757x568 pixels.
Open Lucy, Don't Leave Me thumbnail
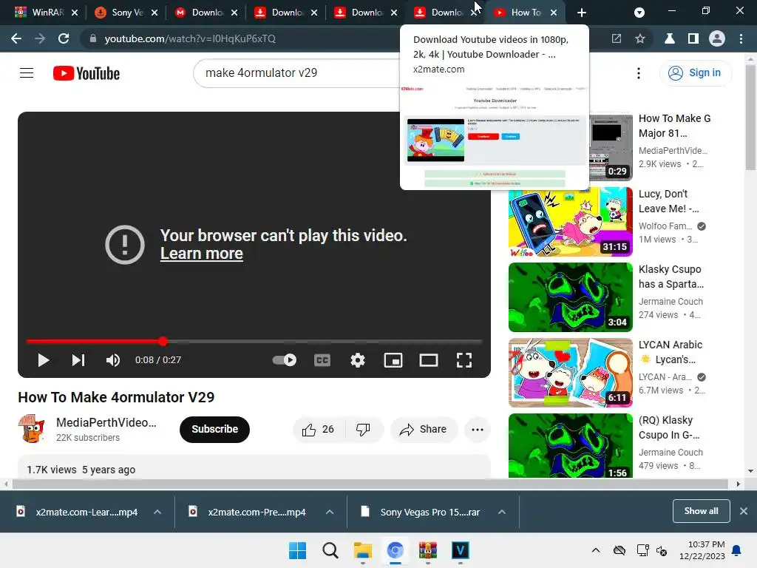pos(570,222)
